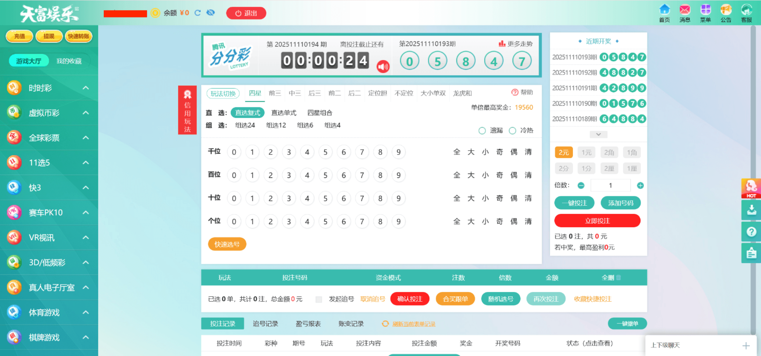Mute the countdown sound speaker icon
This screenshot has width=761, height=356.
383,67
